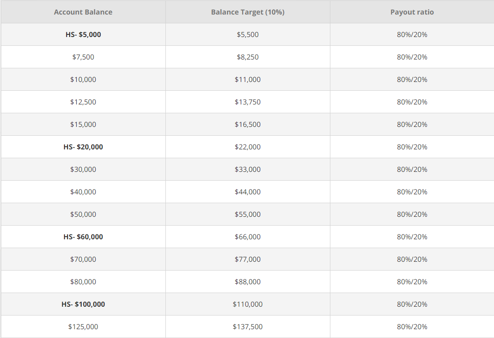
Task: Select the HS- $100,000 account balance cell
Action: (83, 304)
